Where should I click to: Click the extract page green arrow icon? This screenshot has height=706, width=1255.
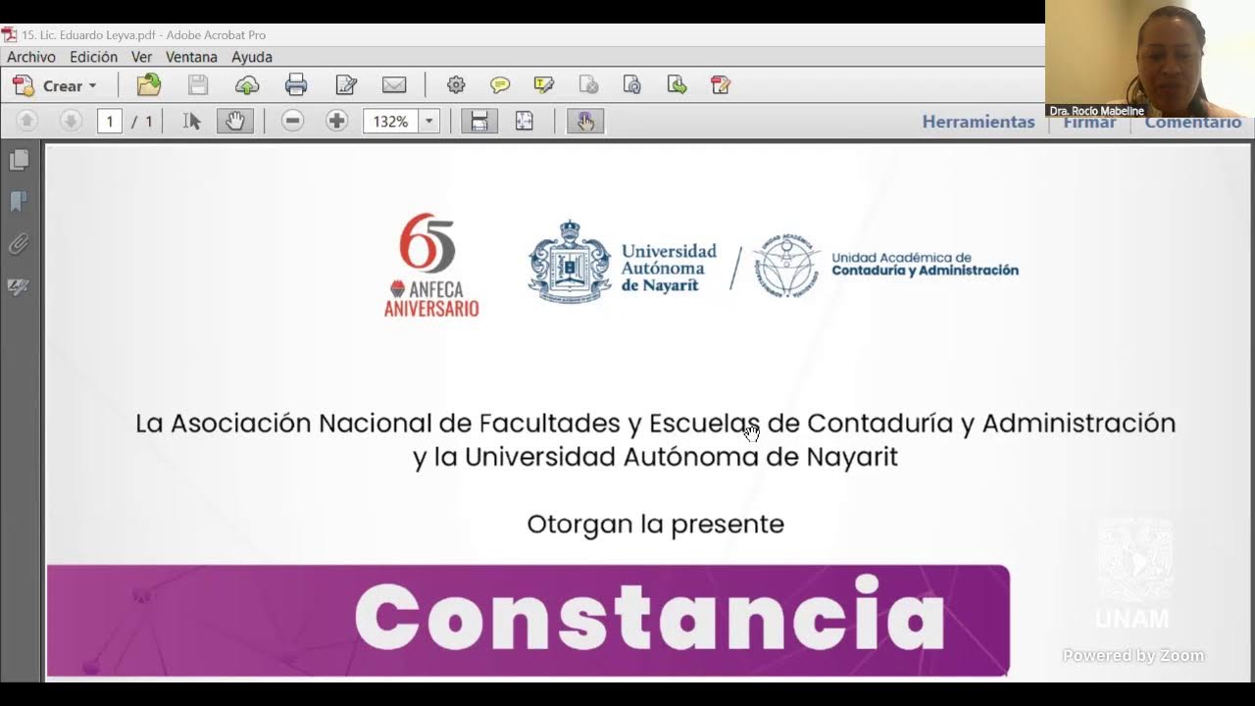tap(677, 85)
